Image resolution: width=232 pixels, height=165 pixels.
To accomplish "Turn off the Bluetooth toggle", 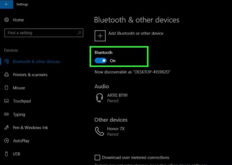I will pos(101,61).
